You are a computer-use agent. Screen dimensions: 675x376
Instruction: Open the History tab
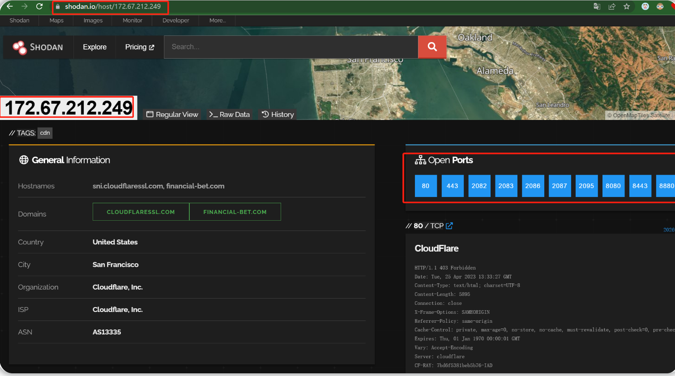pos(278,115)
